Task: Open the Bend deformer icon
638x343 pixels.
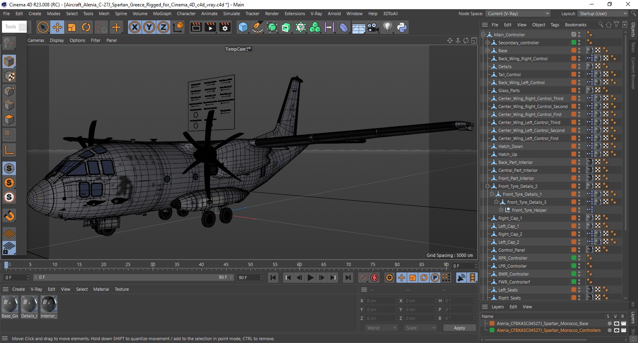Action: 344,27
